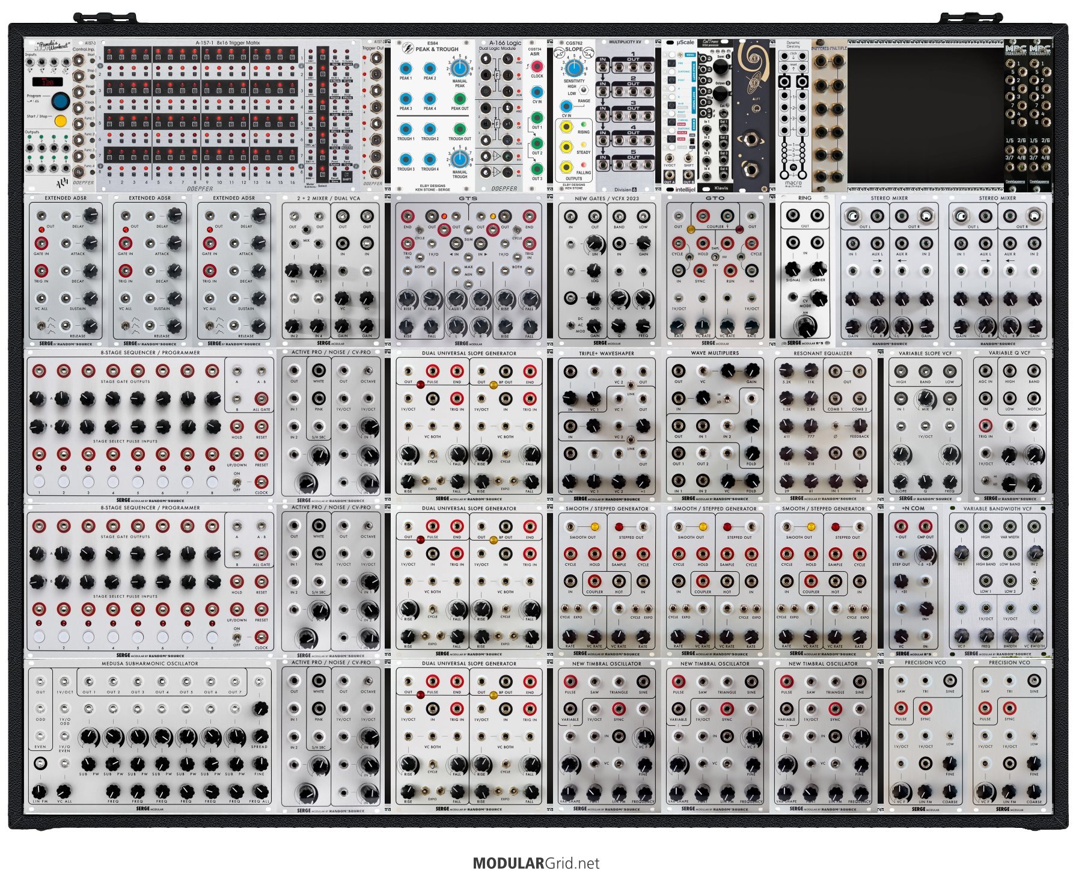Click the OUT 7 jack on the Medusa Subharmonic Oscillator
Screen dimensions: 1073x876
(235, 682)
